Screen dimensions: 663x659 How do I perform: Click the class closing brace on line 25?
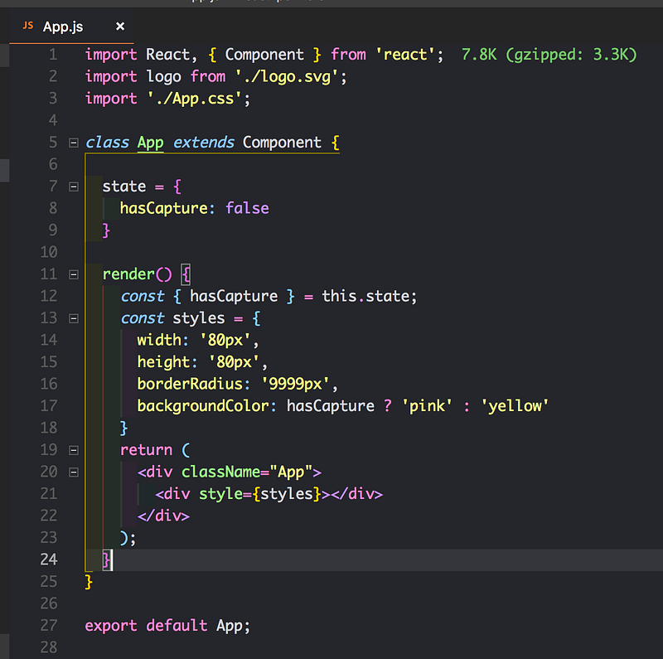coord(89,582)
